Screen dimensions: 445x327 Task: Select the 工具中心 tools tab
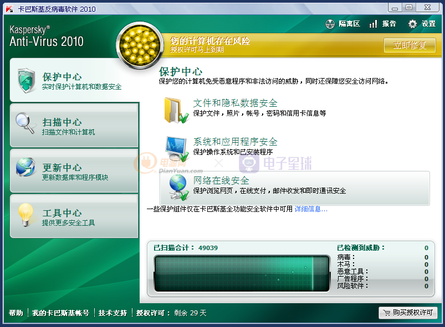pyautogui.click(x=74, y=216)
